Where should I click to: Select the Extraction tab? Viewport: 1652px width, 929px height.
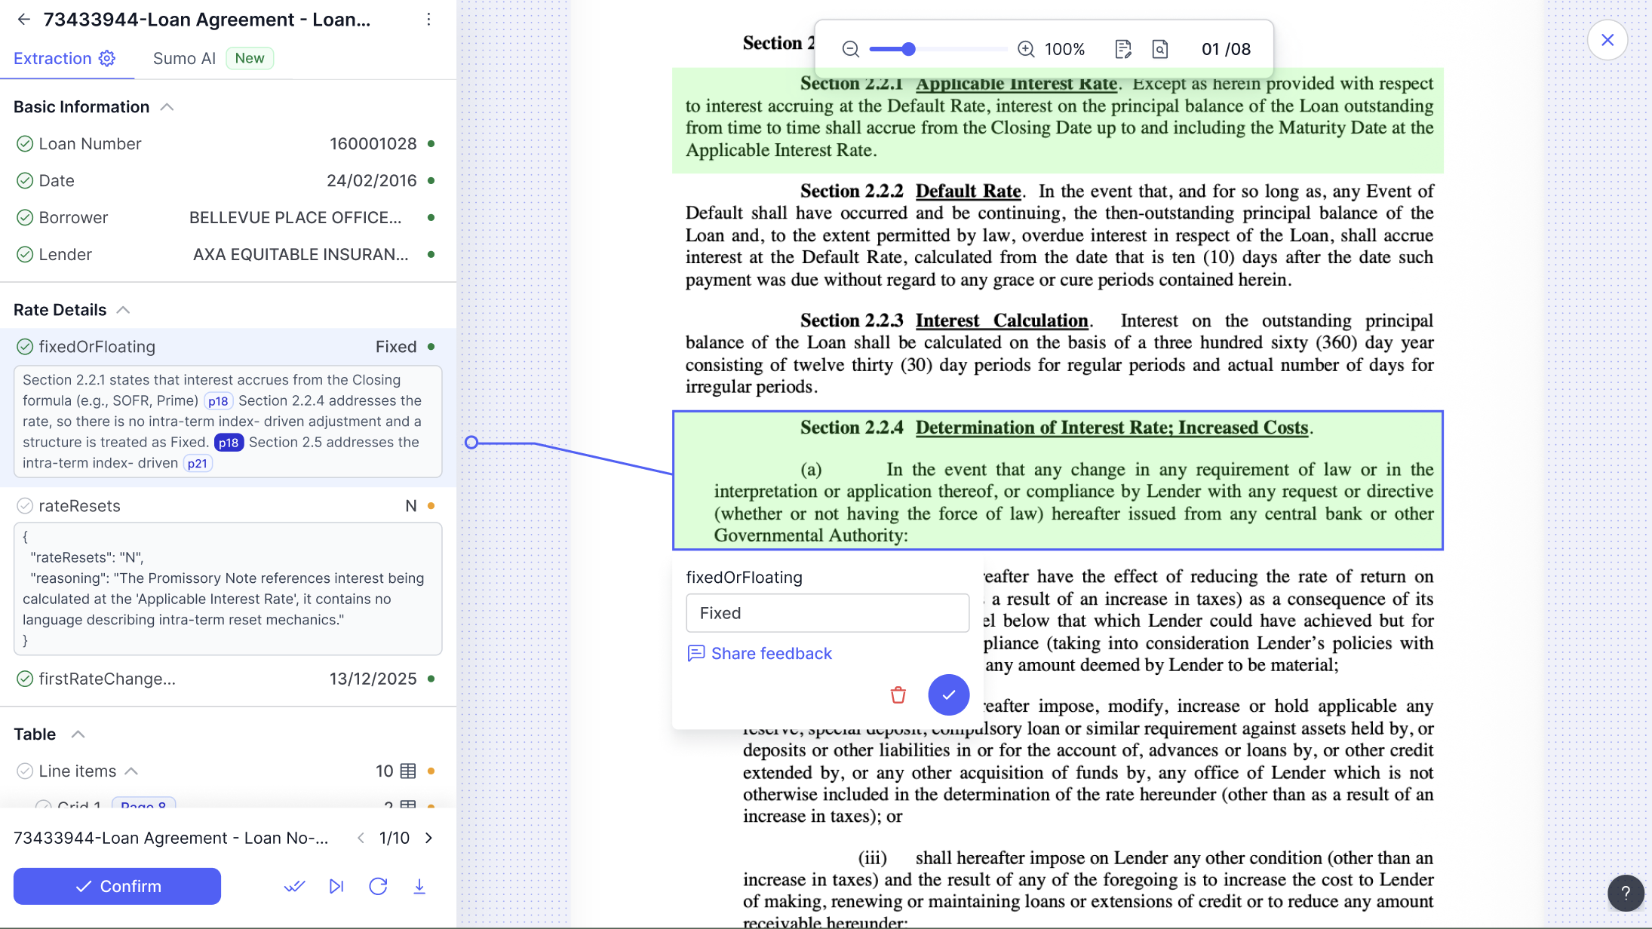tap(53, 59)
